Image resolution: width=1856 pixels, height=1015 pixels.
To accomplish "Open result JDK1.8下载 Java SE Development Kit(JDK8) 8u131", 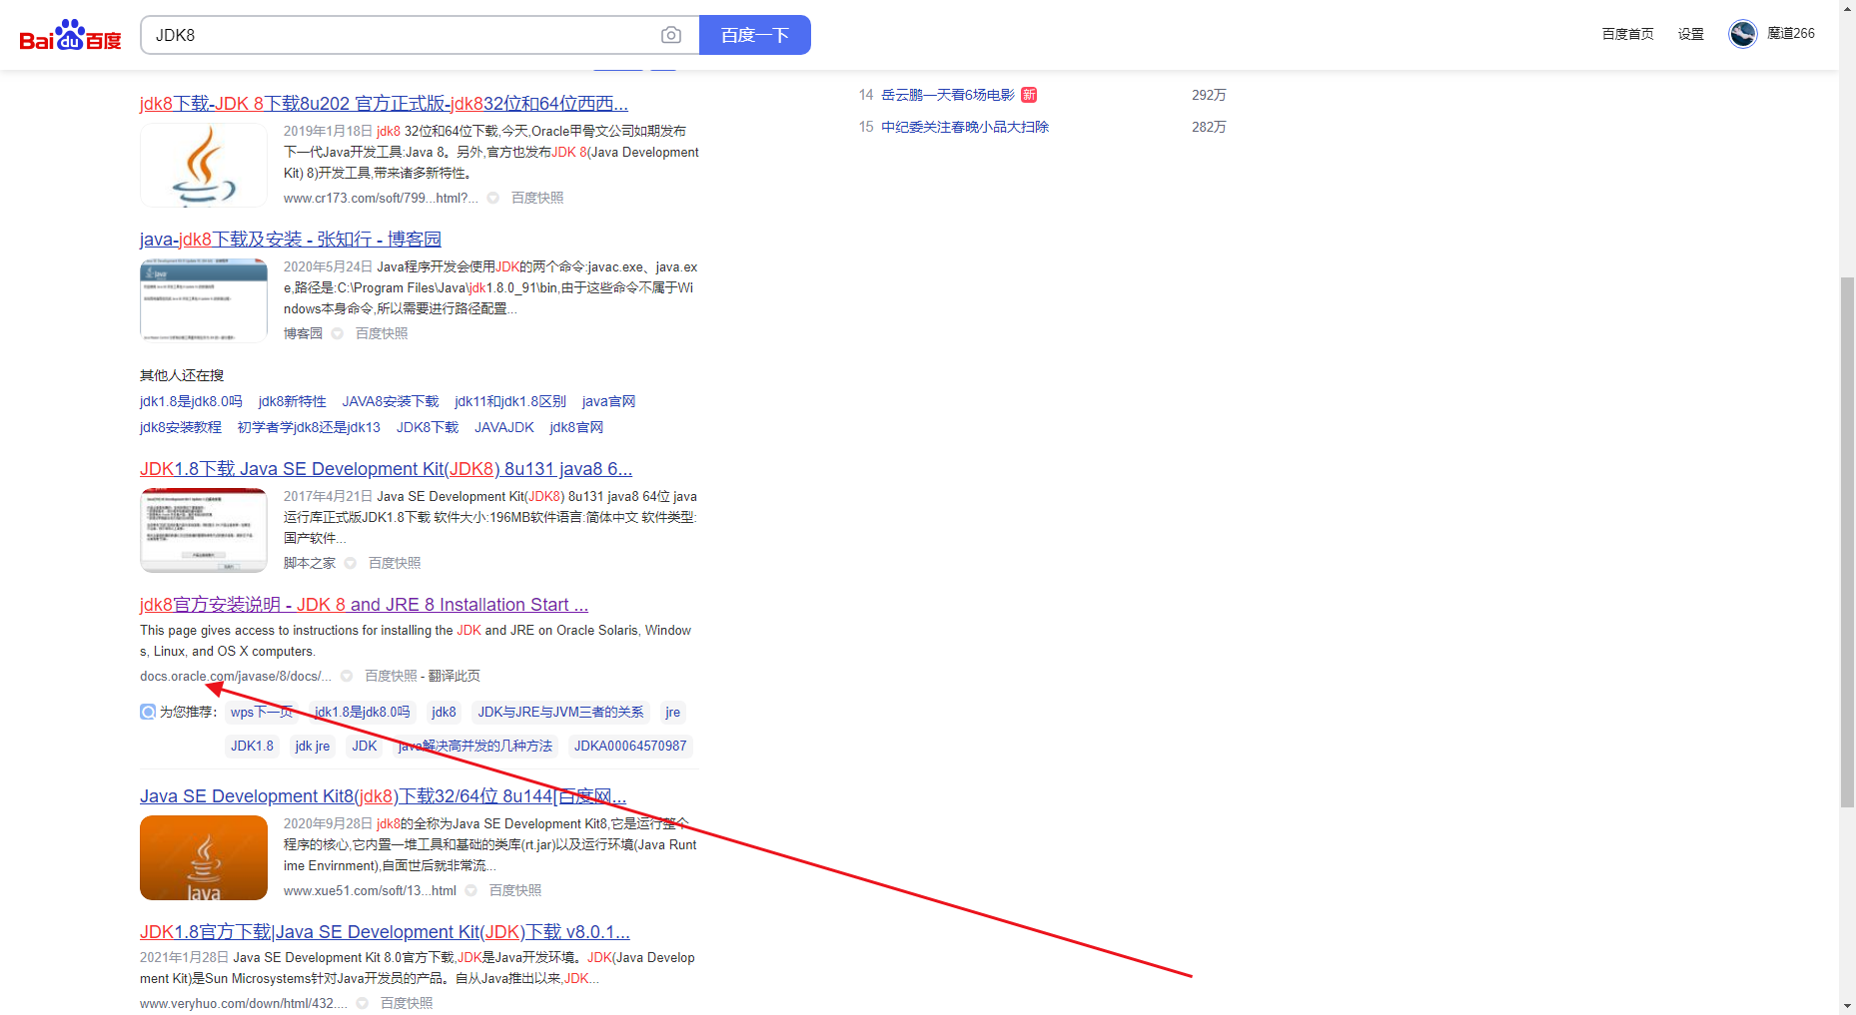I will tap(386, 469).
